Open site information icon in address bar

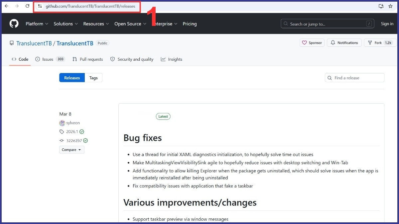click(40, 6)
